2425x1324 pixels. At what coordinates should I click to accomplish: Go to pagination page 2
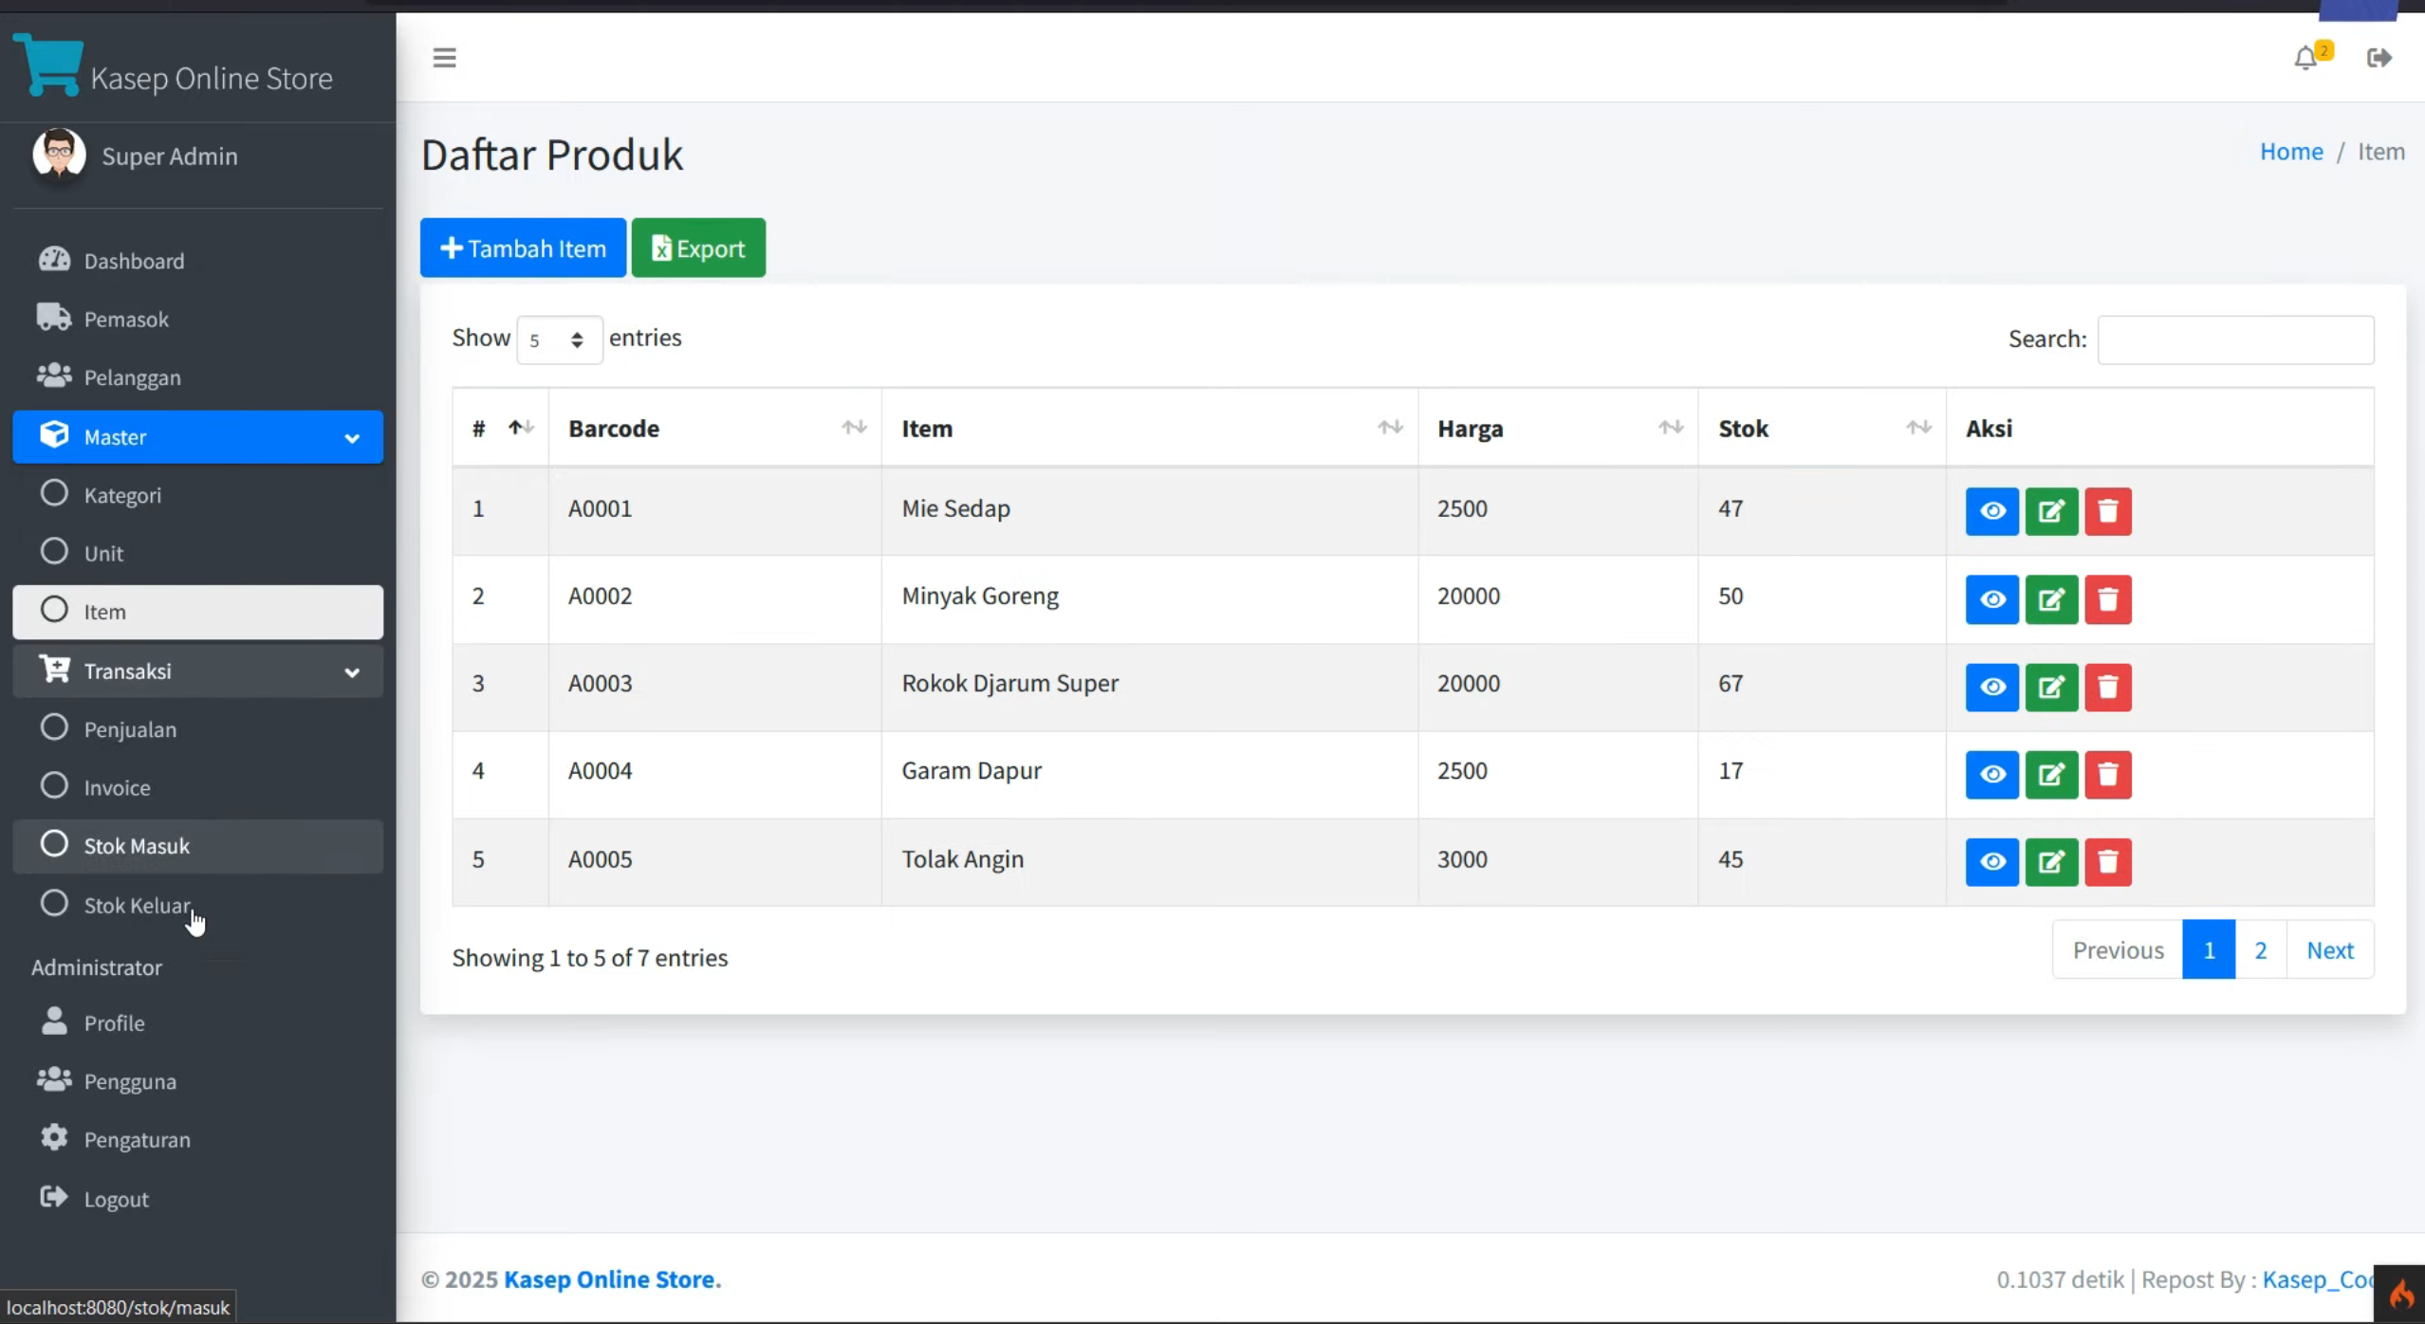tap(2261, 949)
